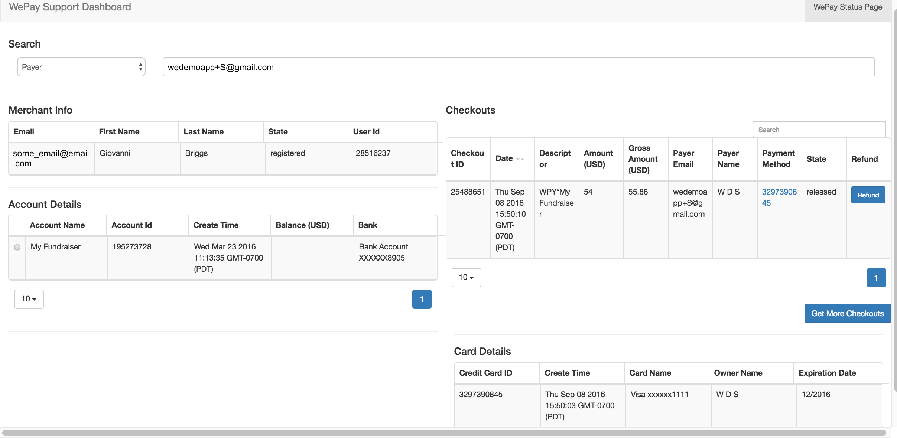
Task: Refund checkout 25488651
Action: click(x=868, y=195)
